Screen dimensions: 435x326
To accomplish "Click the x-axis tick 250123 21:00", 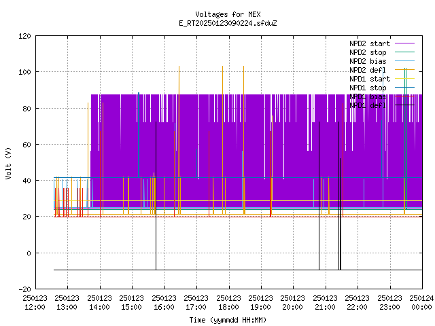I will [x=326, y=303].
